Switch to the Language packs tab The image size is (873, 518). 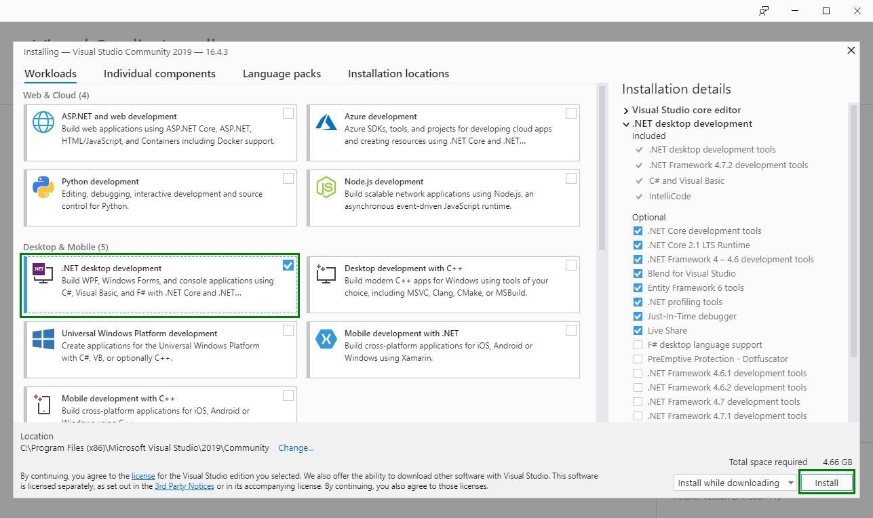click(x=282, y=74)
